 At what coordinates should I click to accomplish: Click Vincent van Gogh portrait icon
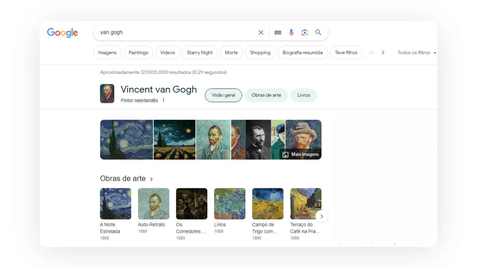point(107,94)
